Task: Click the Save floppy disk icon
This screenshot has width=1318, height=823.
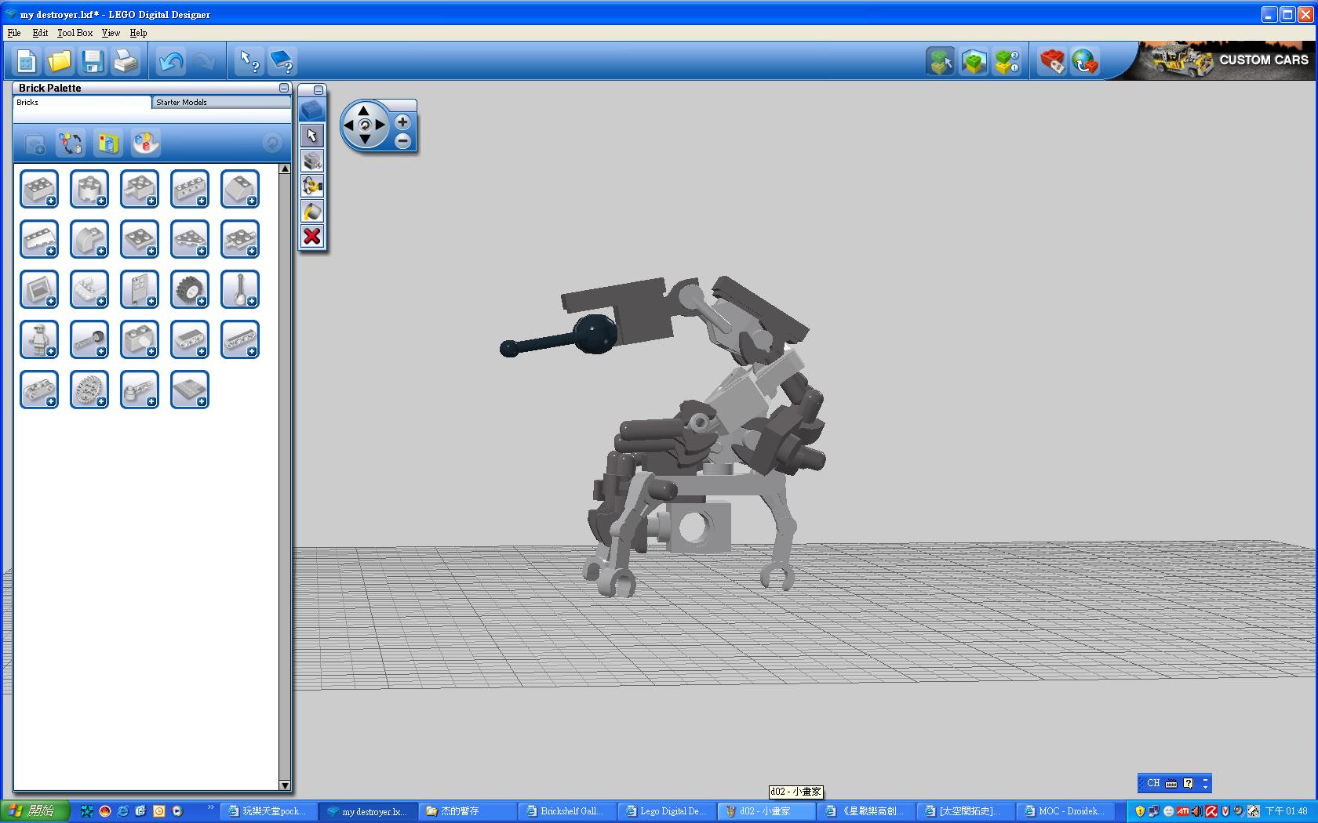Action: tap(93, 61)
